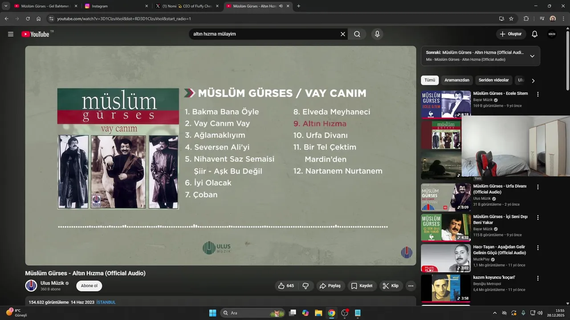Open the Ulus Müzik channel name
This screenshot has width=570, height=320.
pos(52,283)
